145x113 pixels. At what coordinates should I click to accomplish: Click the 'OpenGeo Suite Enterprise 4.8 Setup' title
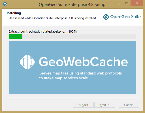(72, 5)
